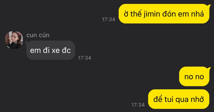Select the "để tui qua nhớ" message bubble
The height and width of the screenshot is (112, 214).
(179, 99)
